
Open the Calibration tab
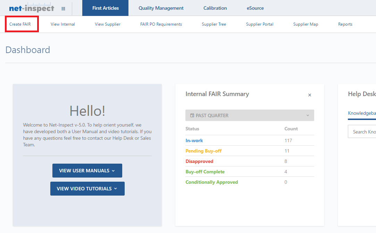tap(215, 8)
